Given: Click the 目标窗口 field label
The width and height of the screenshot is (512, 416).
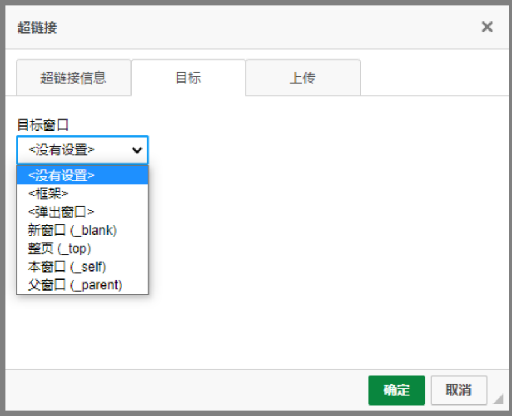Looking at the screenshot, I should (43, 125).
